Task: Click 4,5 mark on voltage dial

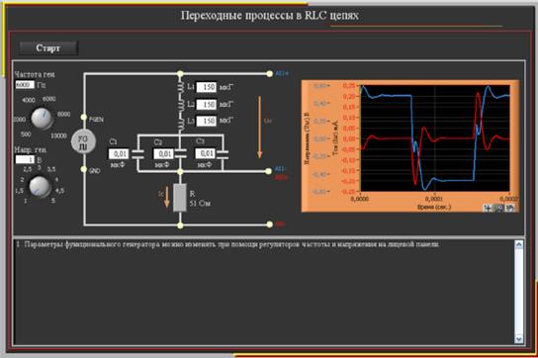Action: (x=59, y=191)
